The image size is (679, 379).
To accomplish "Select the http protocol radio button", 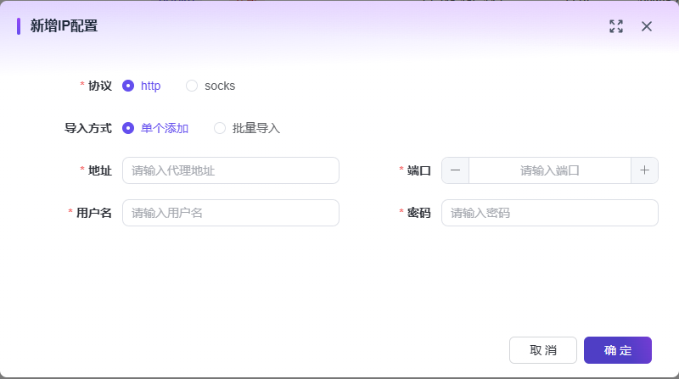I will [x=129, y=86].
